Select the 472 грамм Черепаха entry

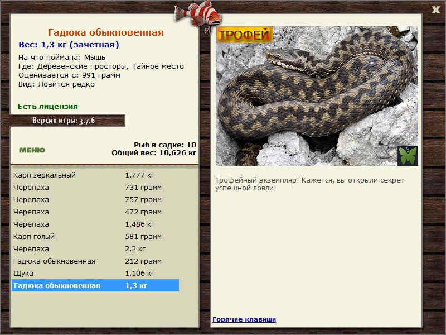[95, 212]
